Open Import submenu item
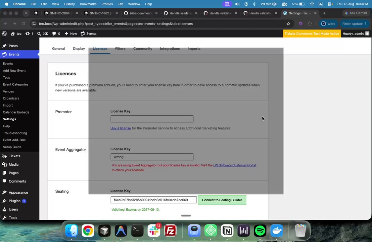 [x=8, y=105]
